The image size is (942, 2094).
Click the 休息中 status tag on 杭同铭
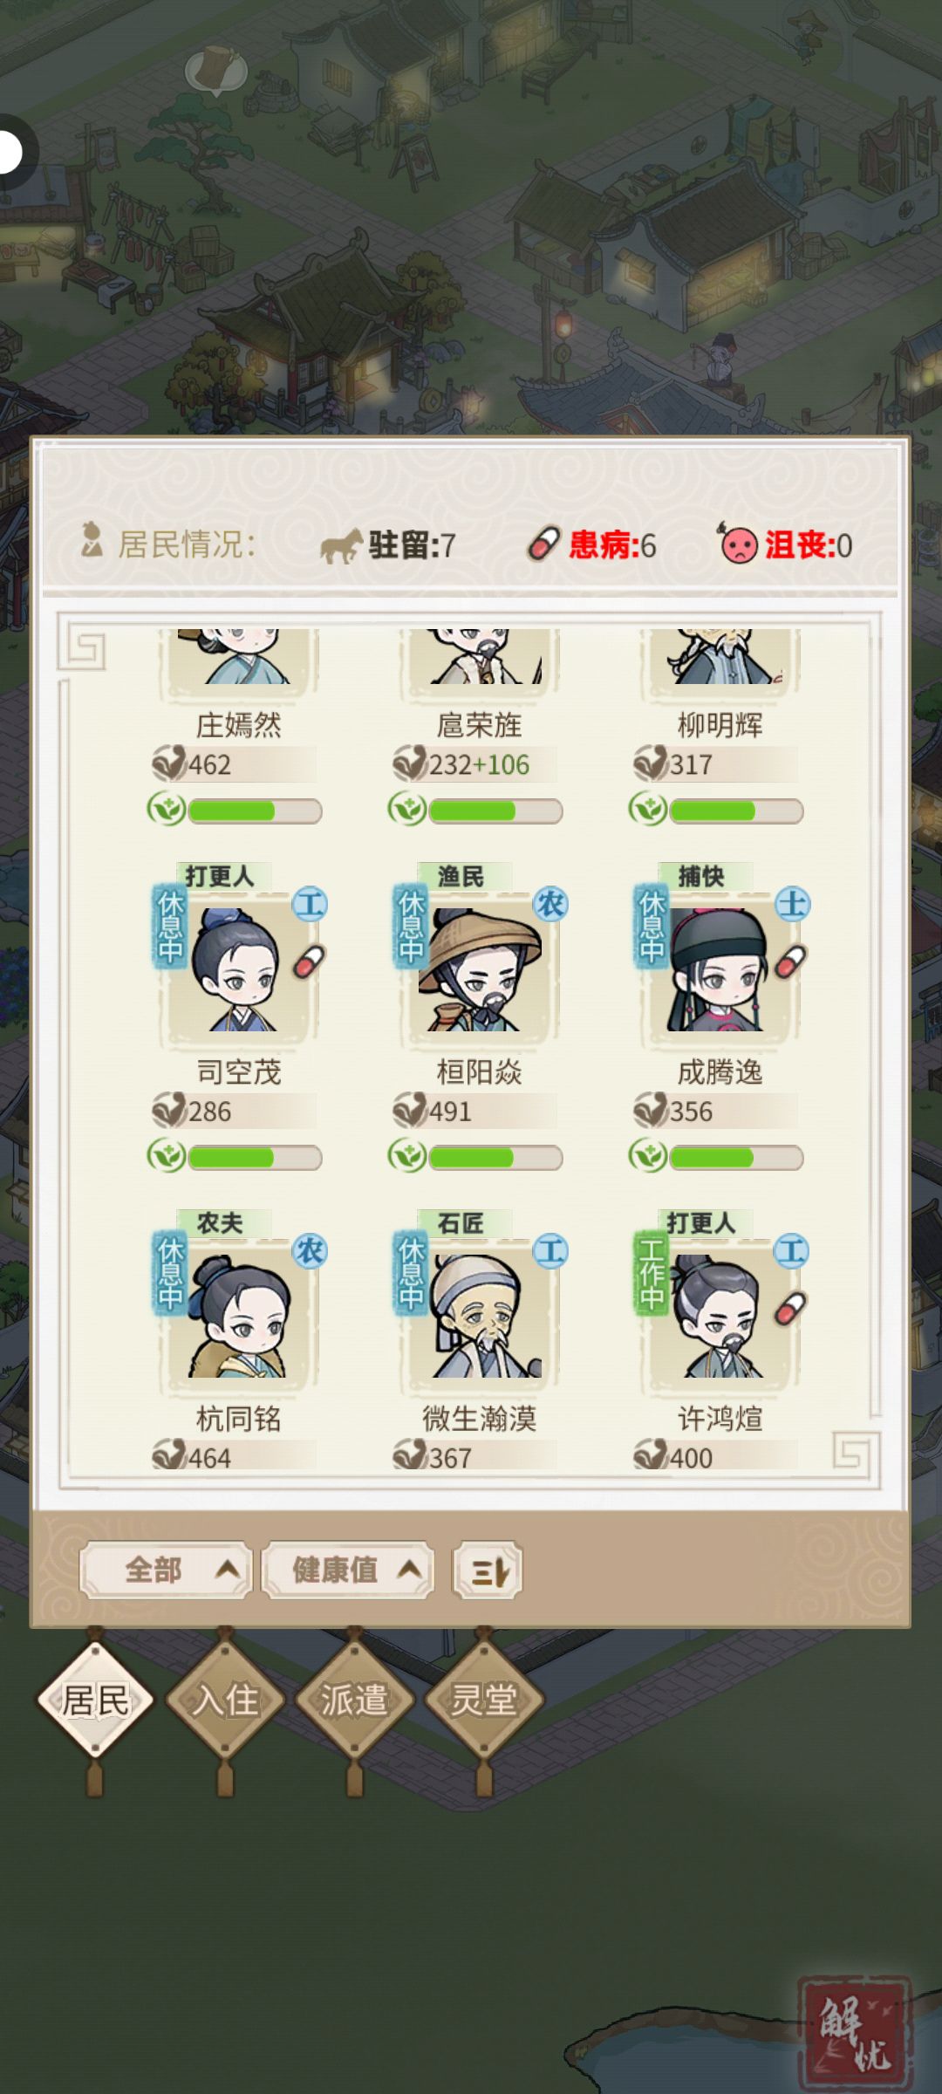pyautogui.click(x=170, y=1273)
